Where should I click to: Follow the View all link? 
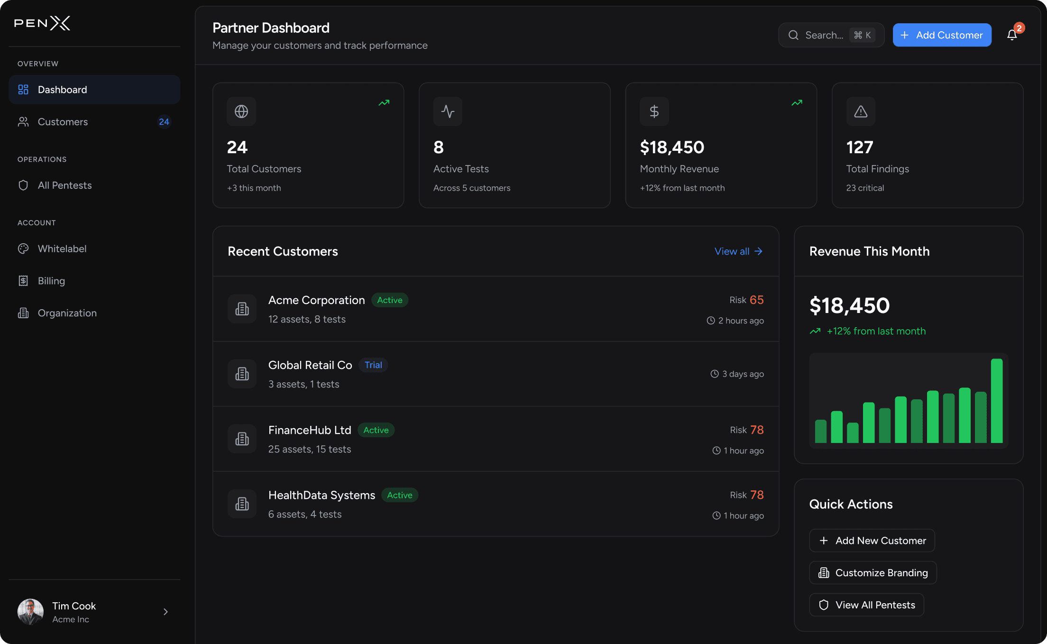[x=738, y=251]
